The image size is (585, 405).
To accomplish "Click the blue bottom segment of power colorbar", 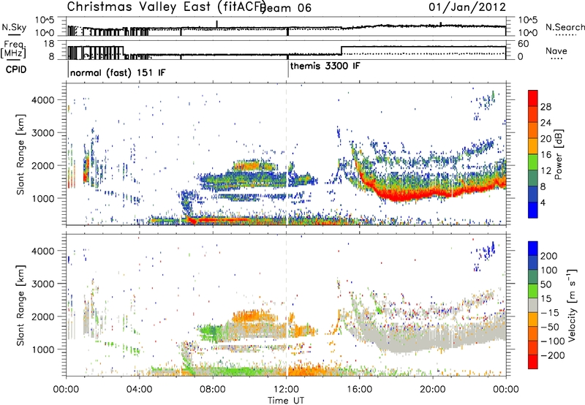I will tap(533, 210).
